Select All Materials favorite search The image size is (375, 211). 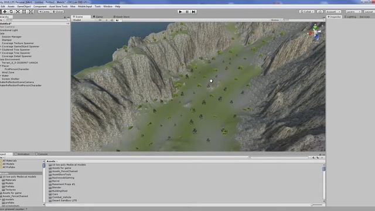[9, 161]
